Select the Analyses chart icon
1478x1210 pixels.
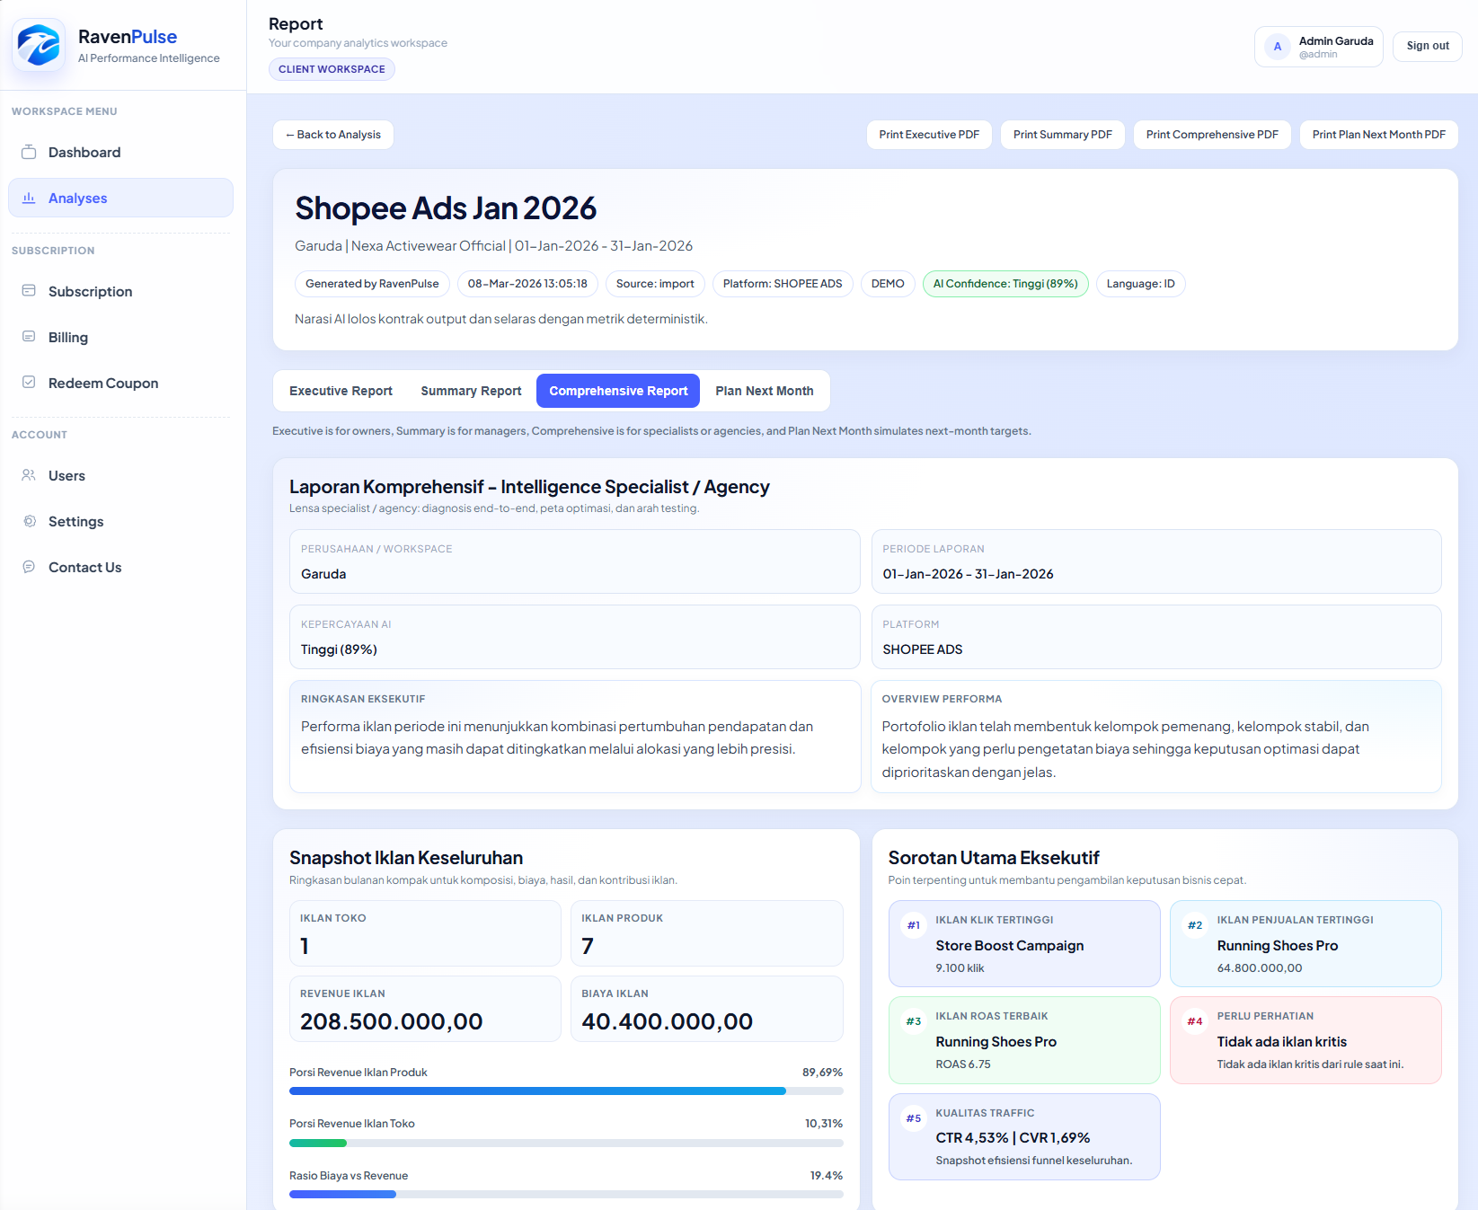point(29,198)
